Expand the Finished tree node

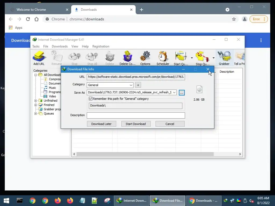tap(36, 105)
